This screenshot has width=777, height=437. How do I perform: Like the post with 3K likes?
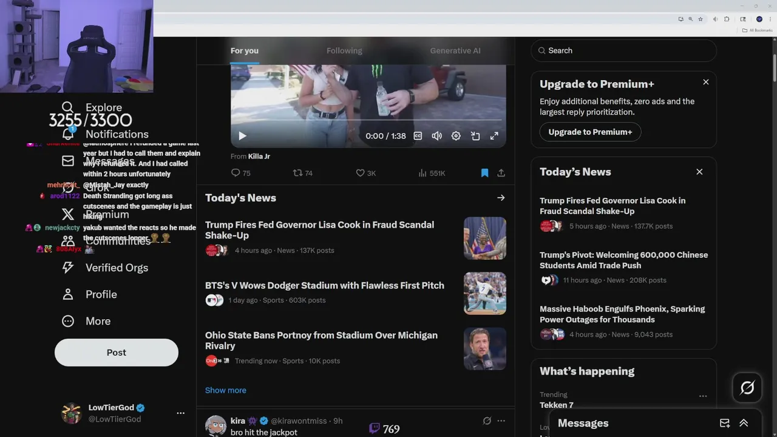[365, 173]
